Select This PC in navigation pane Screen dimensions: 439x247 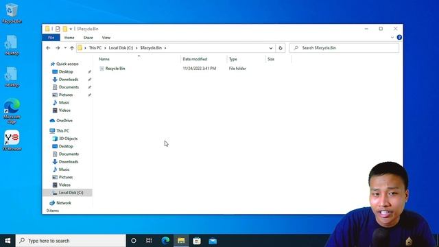point(62,131)
